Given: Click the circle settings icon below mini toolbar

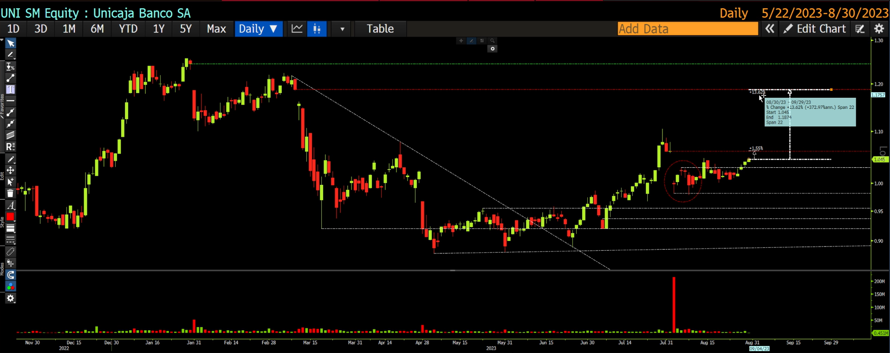Looking at the screenshot, I should click(493, 49).
